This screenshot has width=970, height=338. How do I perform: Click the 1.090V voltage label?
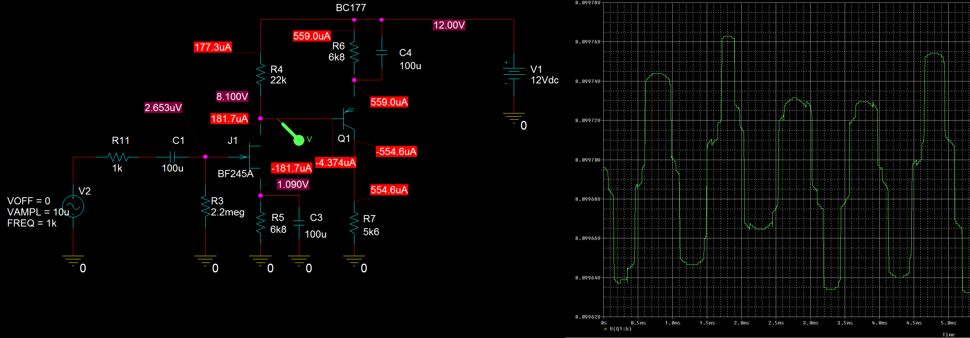point(293,184)
